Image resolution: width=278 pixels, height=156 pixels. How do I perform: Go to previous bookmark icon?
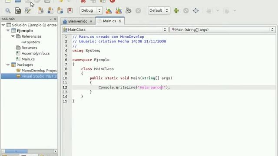[50, 10]
